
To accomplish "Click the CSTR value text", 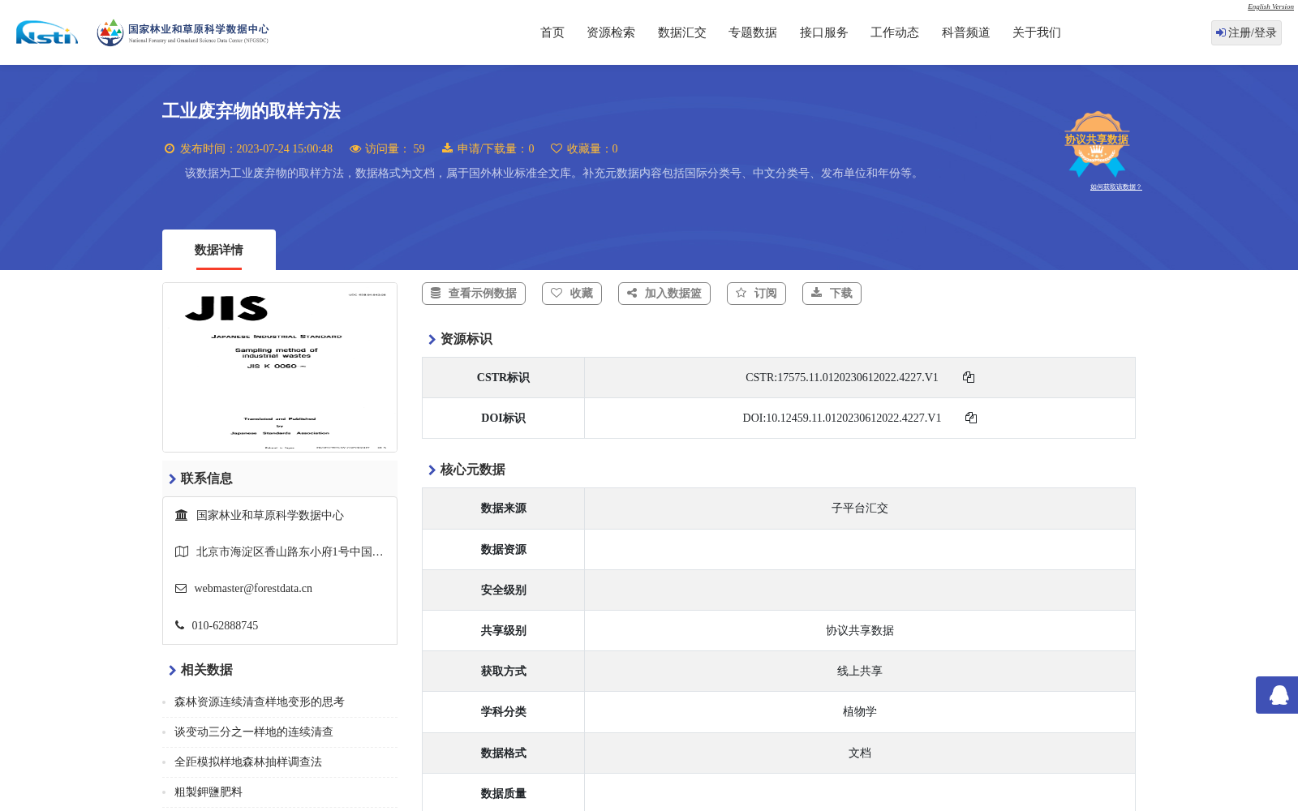I will [842, 377].
